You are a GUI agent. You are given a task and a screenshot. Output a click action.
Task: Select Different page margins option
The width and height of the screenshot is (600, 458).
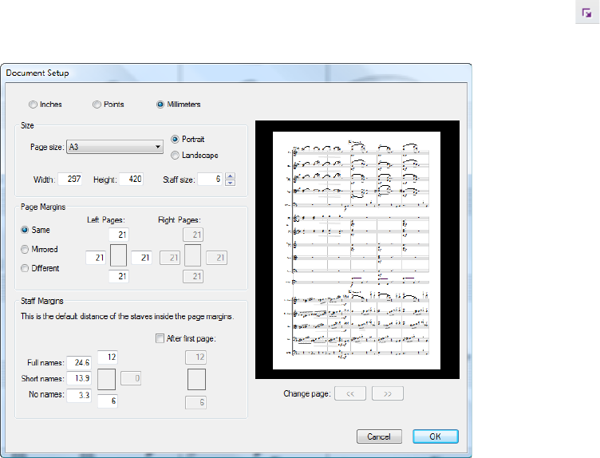25,268
